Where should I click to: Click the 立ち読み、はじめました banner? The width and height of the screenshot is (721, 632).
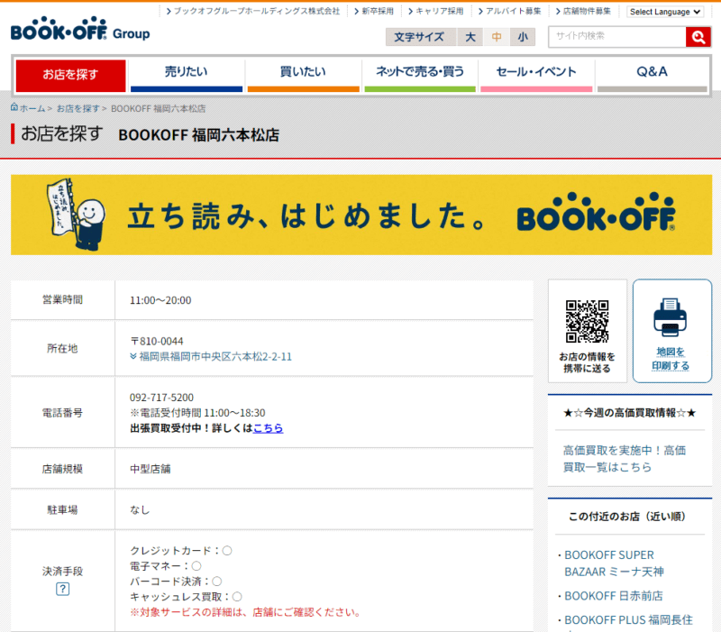click(x=361, y=215)
